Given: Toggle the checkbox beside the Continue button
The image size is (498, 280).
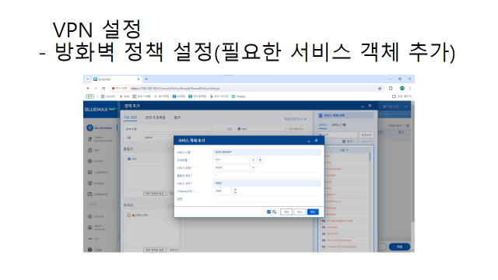Looking at the screenshot, I should click(x=268, y=212).
